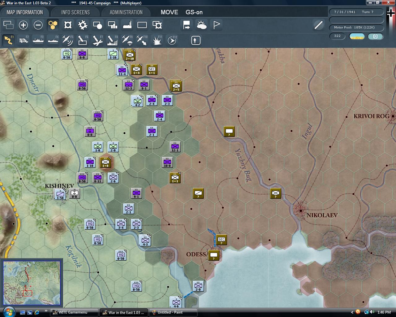Click the yellow ground condition swatch
This screenshot has height=317, width=396.
[x=357, y=37]
